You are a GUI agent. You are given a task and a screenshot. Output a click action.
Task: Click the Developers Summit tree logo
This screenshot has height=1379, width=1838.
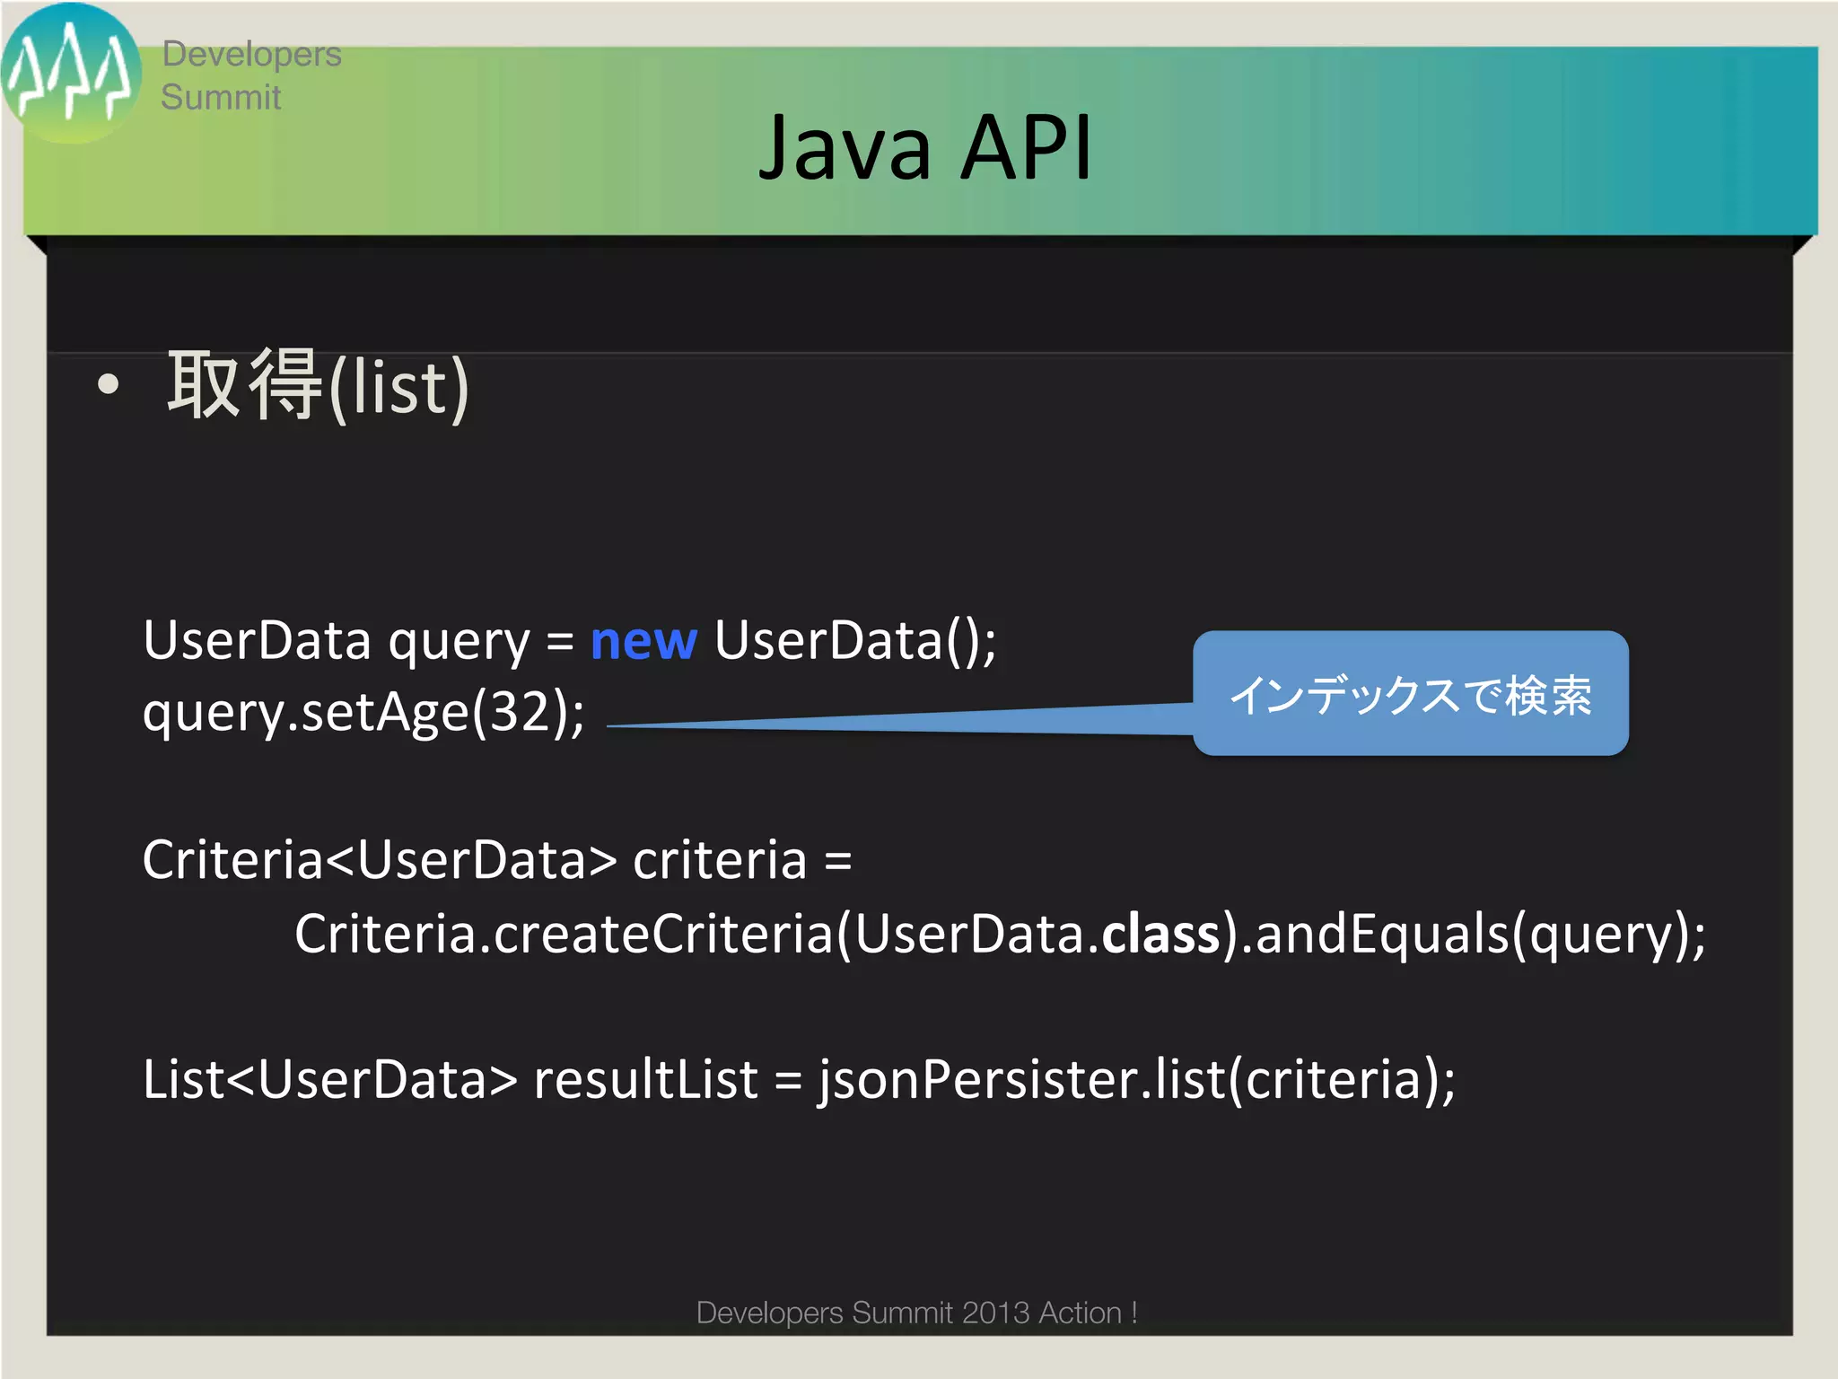(71, 73)
